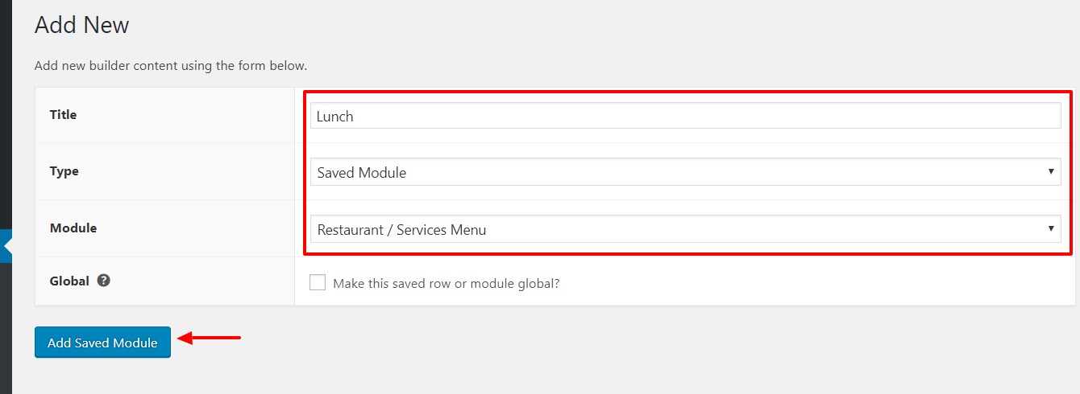
Task: Click the arrow of the Module select box
Action: click(x=1051, y=229)
